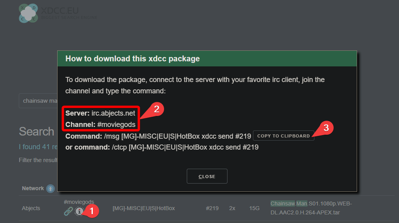Click the #moviegods channel name in dialog
399x223 pixels.
tap(116, 125)
